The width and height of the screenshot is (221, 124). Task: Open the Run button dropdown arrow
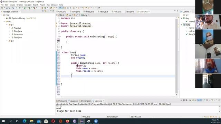tap(27, 8)
